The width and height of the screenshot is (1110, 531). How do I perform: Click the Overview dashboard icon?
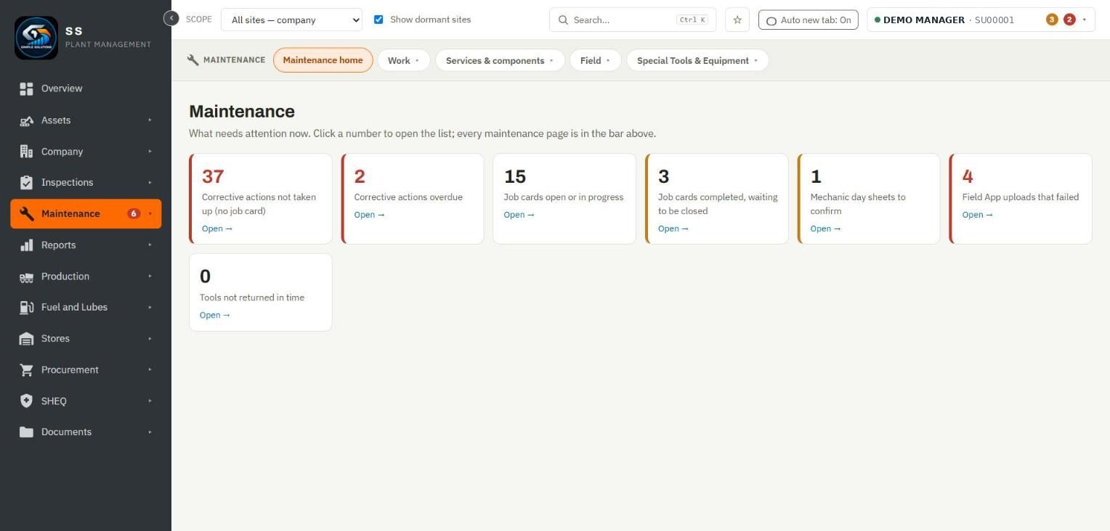point(27,88)
